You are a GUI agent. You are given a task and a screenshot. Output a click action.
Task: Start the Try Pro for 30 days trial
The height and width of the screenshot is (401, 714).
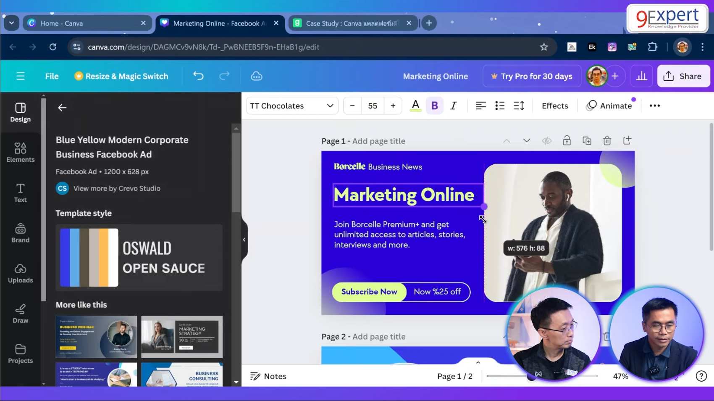click(x=531, y=76)
